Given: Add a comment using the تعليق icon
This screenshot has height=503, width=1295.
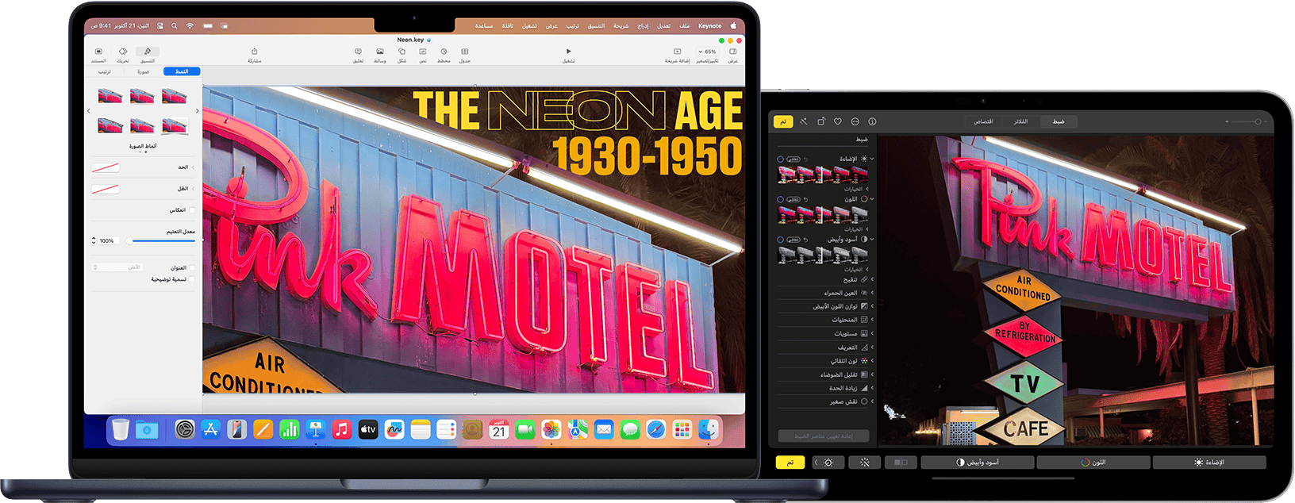Looking at the screenshot, I should [358, 52].
